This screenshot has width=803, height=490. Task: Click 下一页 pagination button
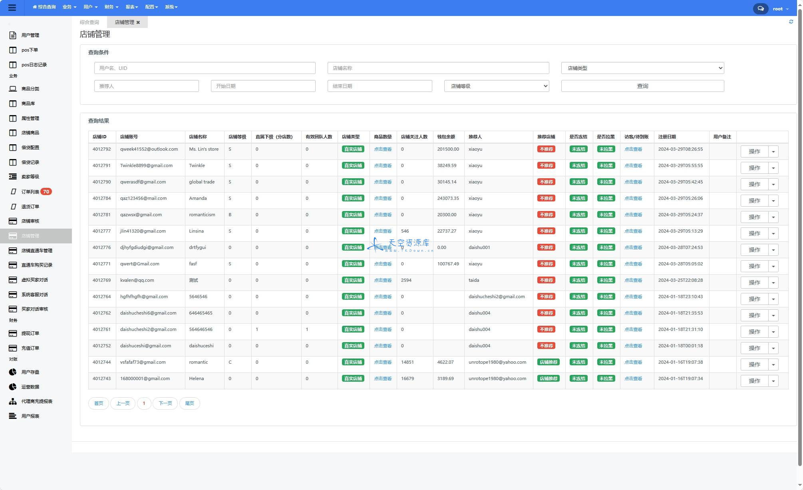[165, 403]
